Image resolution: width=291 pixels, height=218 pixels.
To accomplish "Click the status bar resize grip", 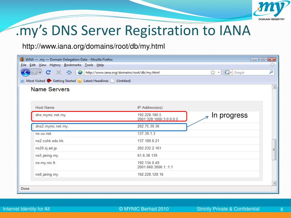I will pos(275,190).
